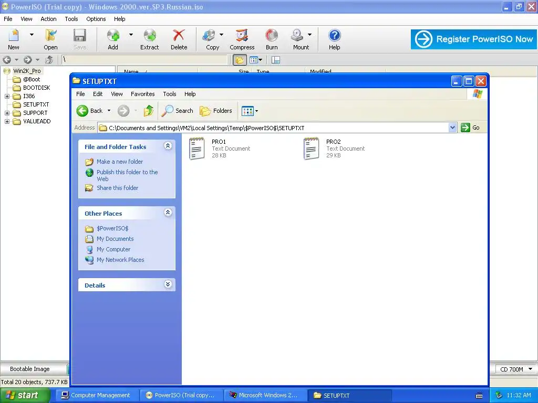Click PowerISO path input field
This screenshot has width=538, height=403.
(x=144, y=60)
